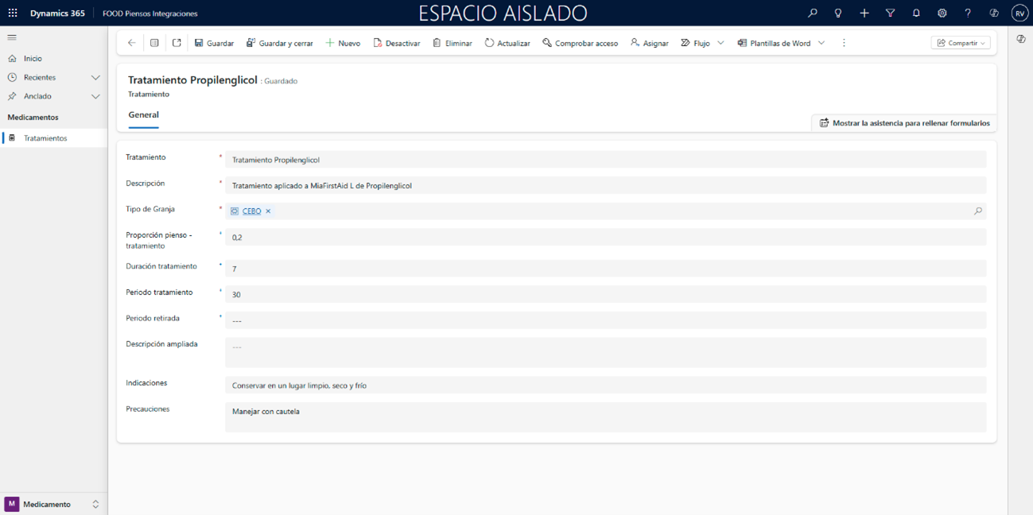Click the Compartir button
Screen dimensions: 1033x515
click(x=960, y=43)
